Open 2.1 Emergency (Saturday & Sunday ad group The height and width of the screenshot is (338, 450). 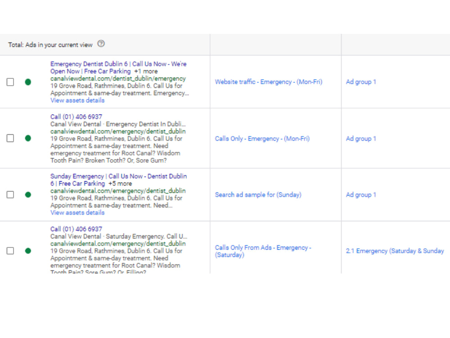[x=395, y=251]
